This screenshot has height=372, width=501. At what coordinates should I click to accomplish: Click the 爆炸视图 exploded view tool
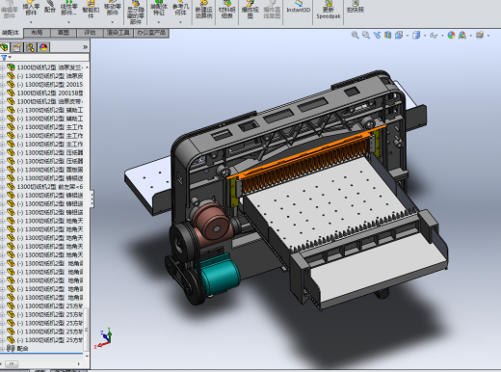click(250, 10)
